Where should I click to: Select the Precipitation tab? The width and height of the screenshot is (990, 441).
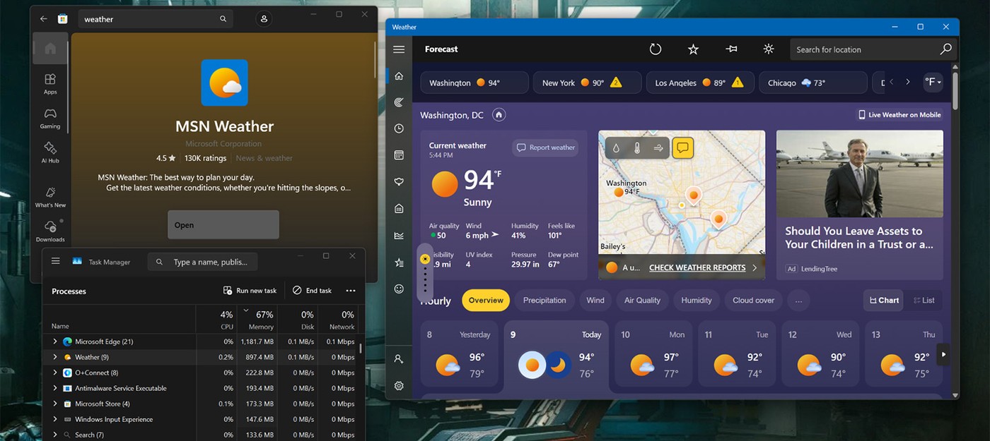pos(544,301)
